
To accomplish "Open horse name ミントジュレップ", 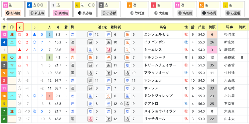I will (x=158, y=96).
